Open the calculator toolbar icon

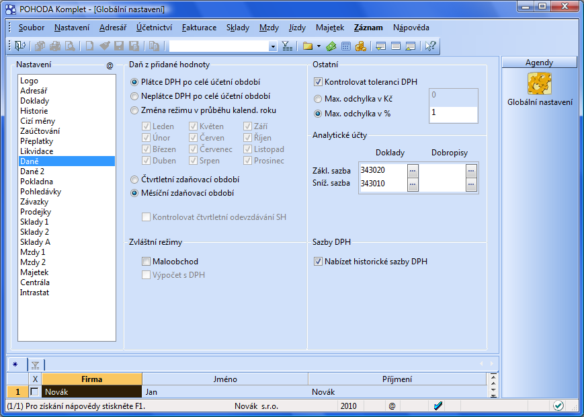(346, 46)
